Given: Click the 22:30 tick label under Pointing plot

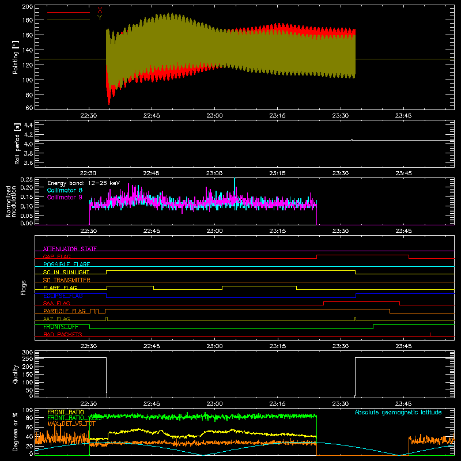Looking at the screenshot, I should (x=89, y=116).
